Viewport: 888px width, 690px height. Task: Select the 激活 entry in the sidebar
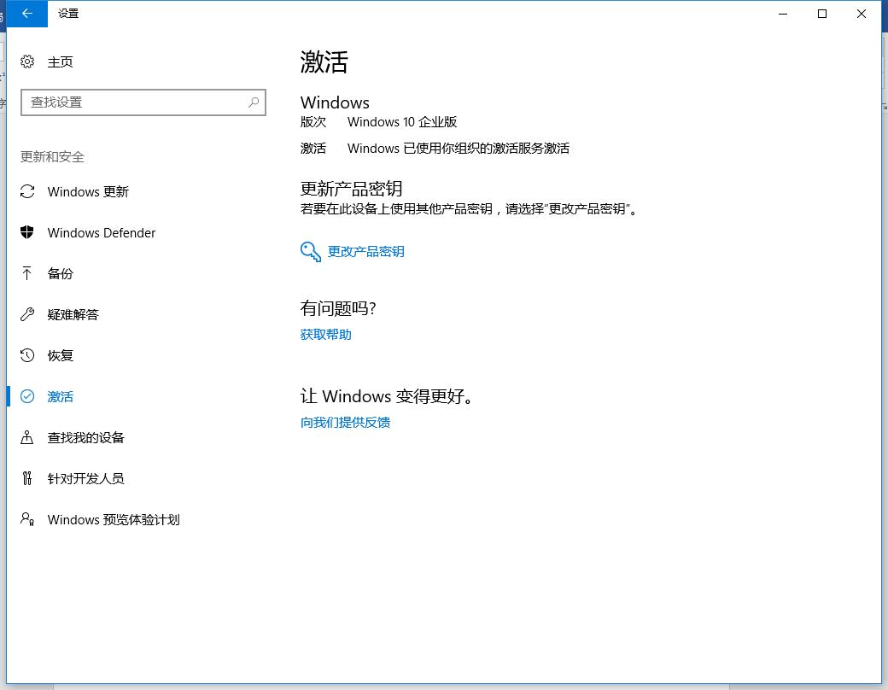(x=60, y=396)
